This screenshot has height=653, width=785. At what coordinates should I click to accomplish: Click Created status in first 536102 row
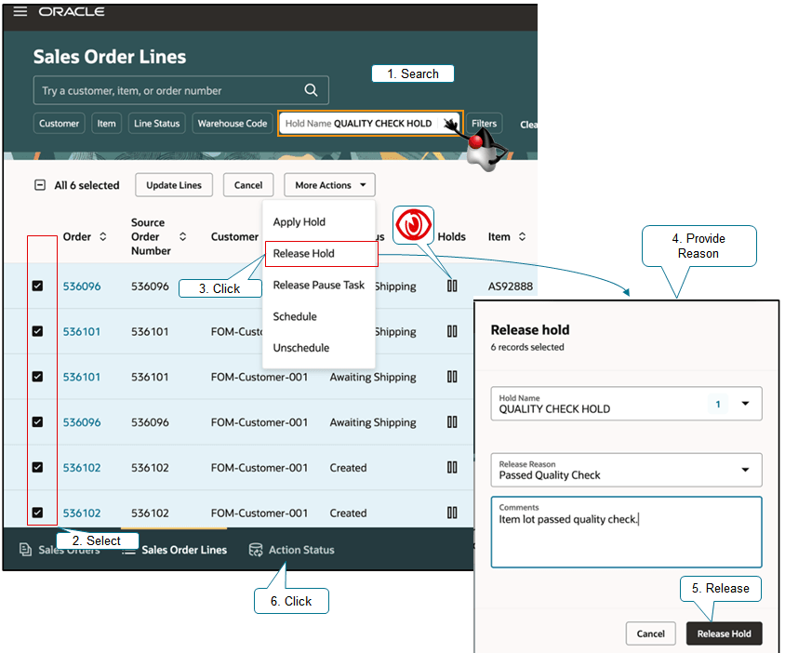point(348,467)
